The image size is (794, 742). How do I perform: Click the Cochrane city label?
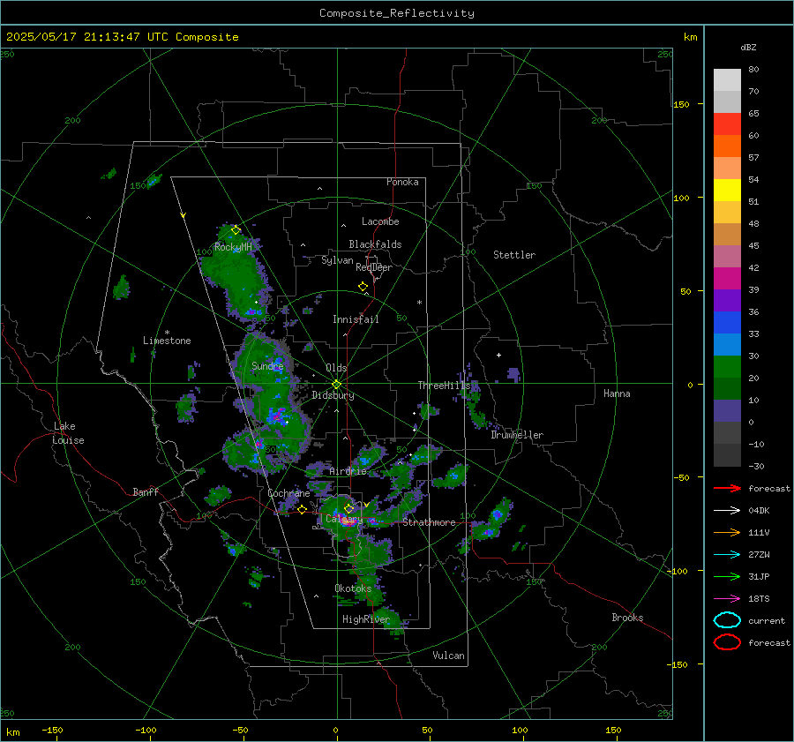point(288,493)
